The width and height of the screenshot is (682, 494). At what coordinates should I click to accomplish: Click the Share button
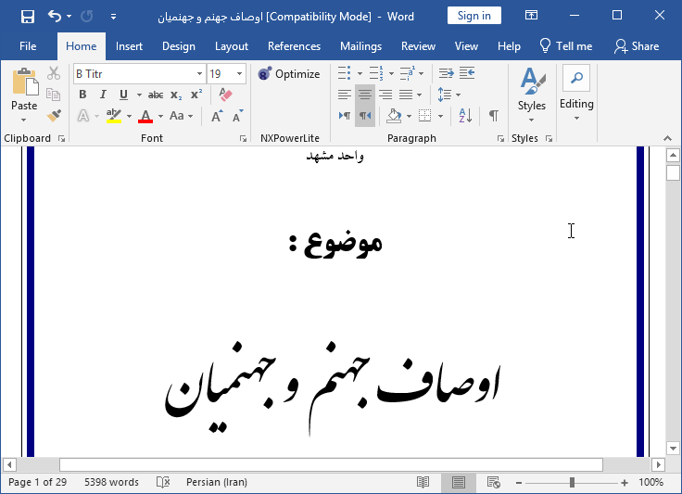pyautogui.click(x=637, y=46)
